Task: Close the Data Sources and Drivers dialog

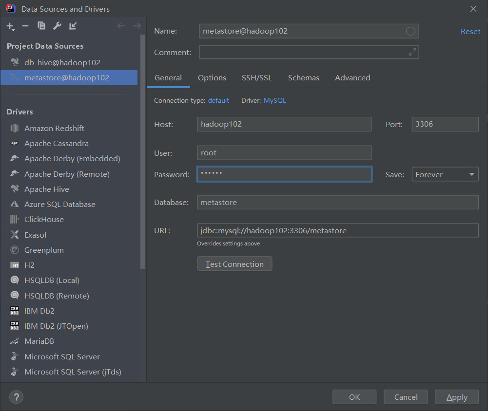Action: click(473, 9)
